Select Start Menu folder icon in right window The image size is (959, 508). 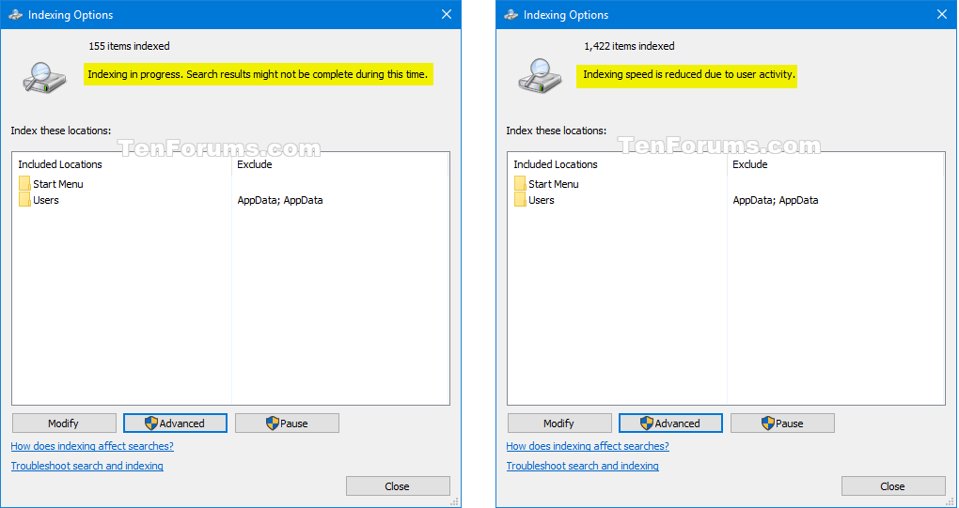point(520,183)
